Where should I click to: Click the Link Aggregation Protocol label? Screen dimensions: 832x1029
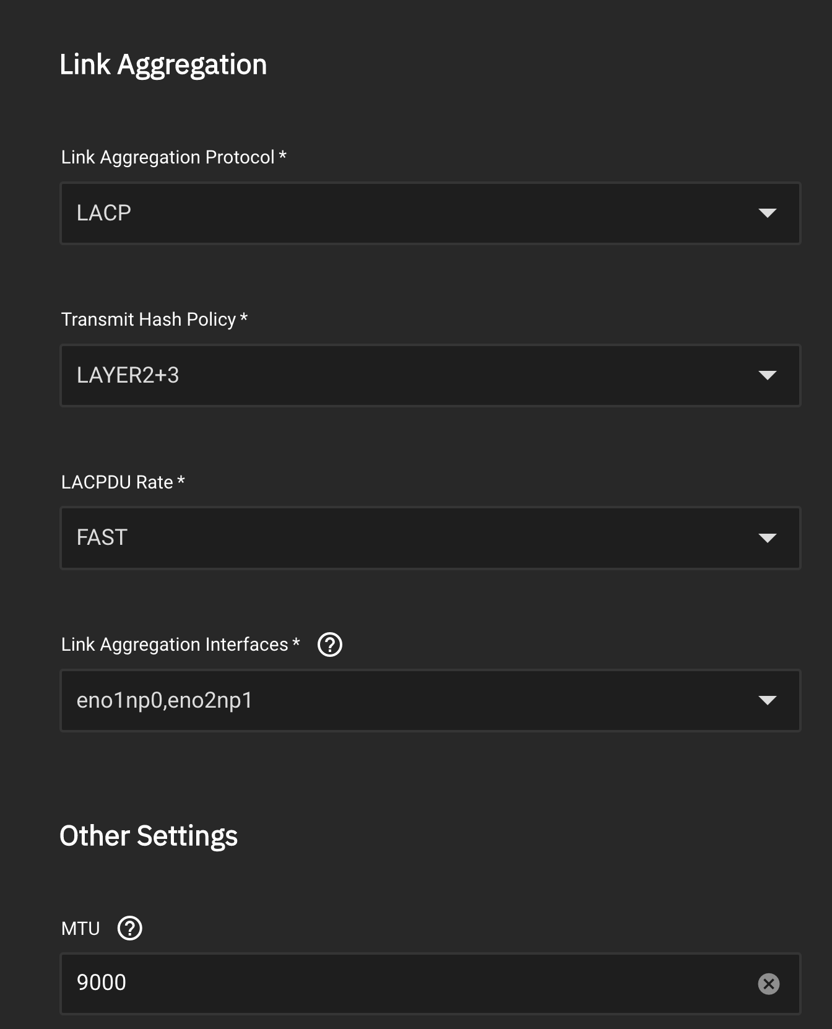pos(168,157)
